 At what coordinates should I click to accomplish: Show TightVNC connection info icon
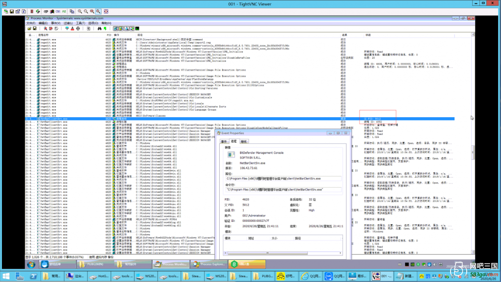pos(24,11)
